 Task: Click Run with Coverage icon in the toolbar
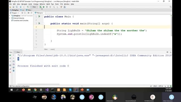tap(47, 7)
